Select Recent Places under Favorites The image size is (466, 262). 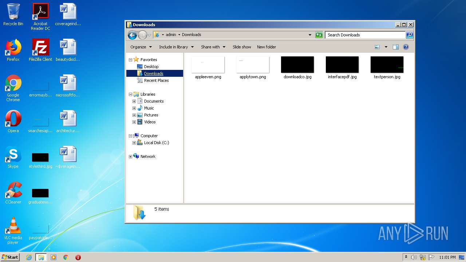156,80
